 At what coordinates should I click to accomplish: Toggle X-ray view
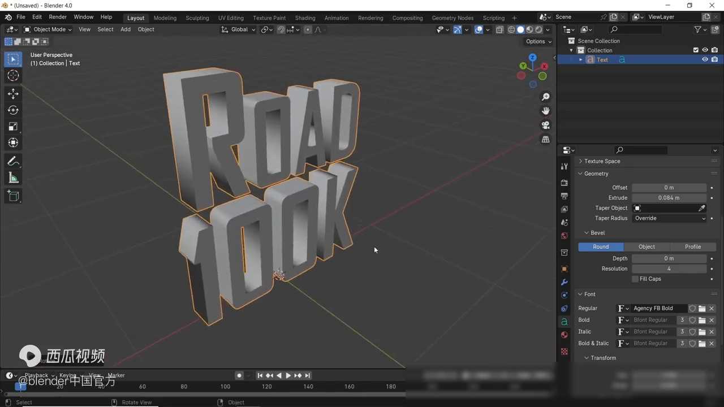pos(499,30)
